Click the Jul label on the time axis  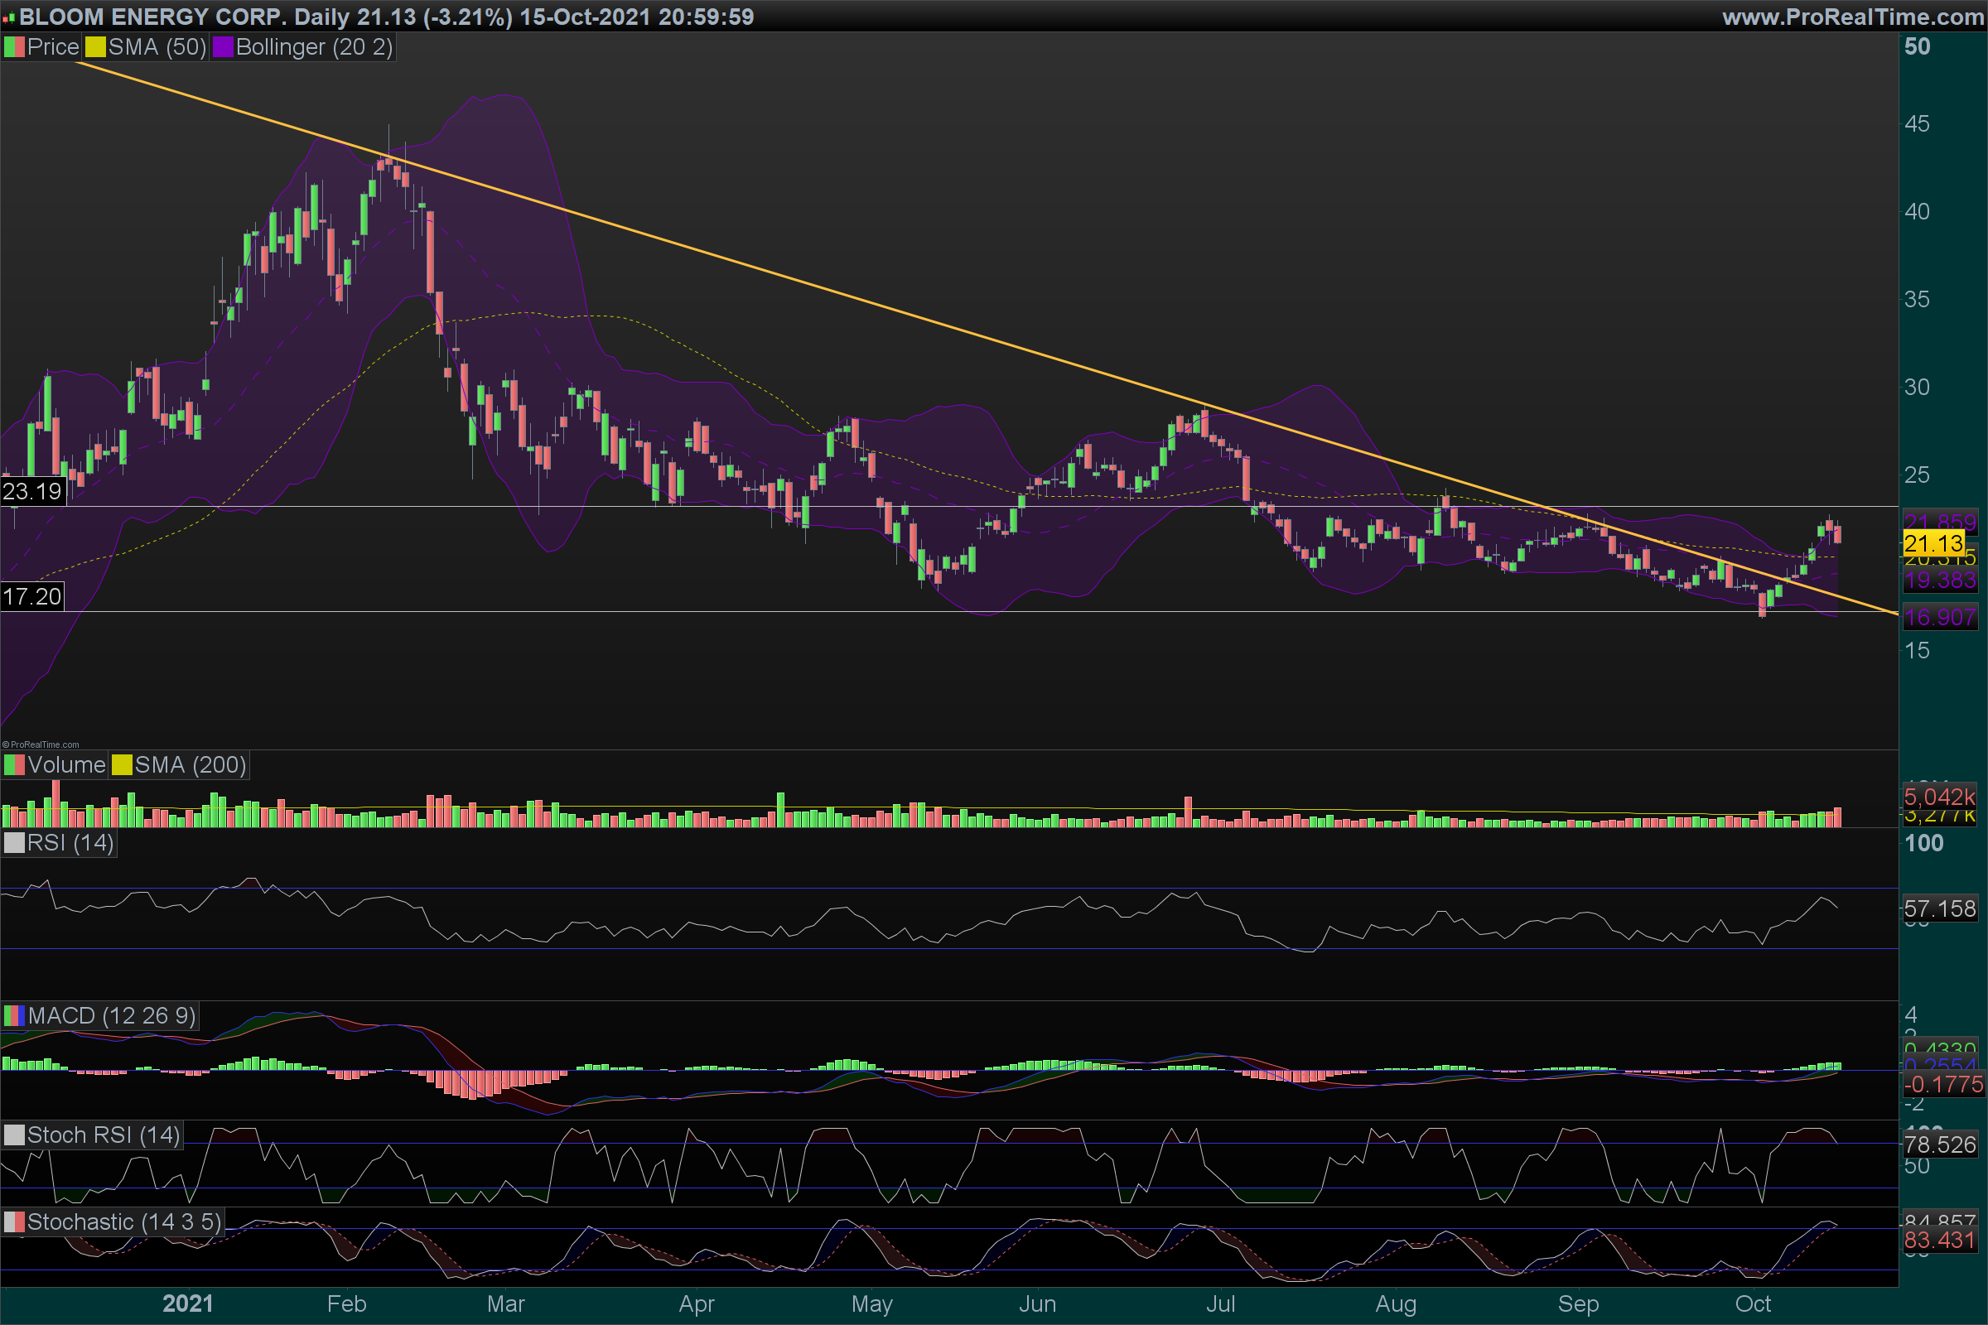[x=1219, y=1303]
